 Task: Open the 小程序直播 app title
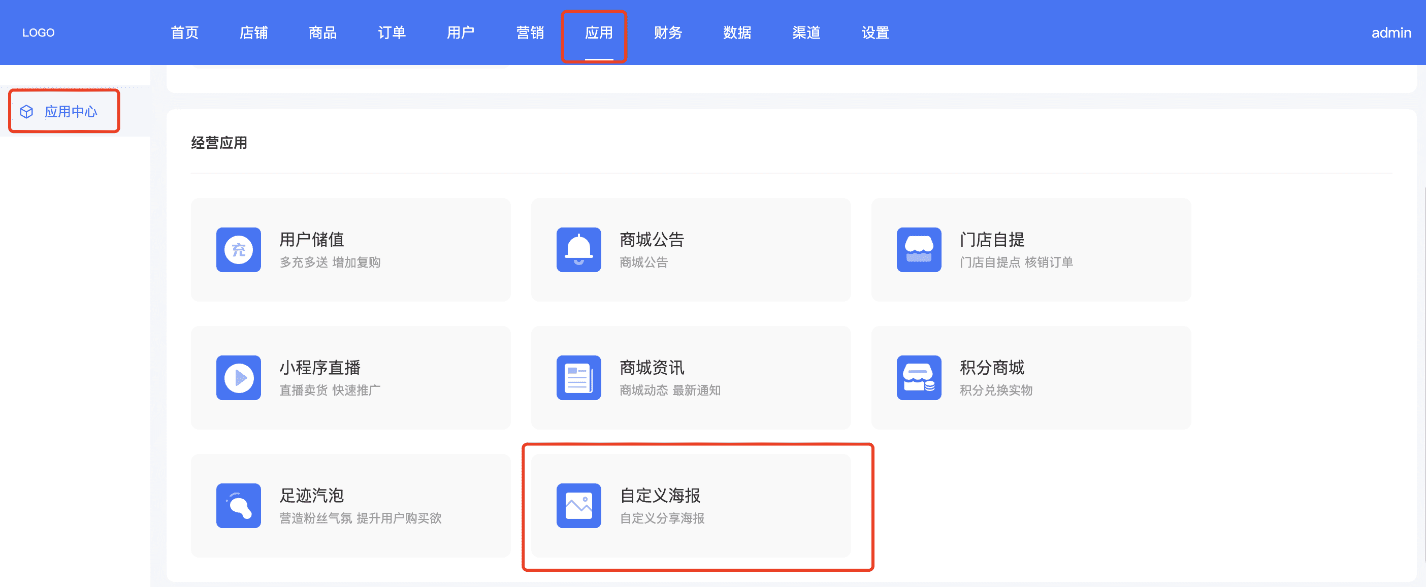tap(320, 367)
